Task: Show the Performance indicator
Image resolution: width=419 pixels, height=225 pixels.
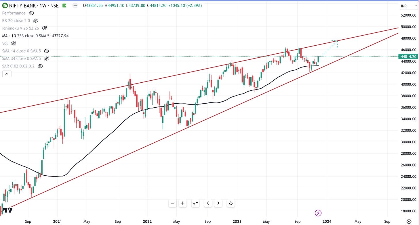Action: (32, 13)
